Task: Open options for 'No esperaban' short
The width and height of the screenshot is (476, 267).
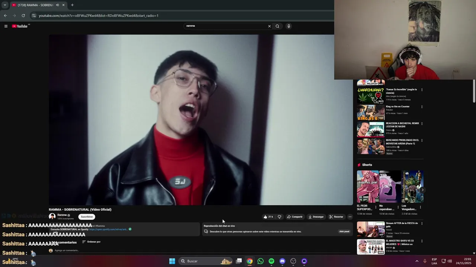Action: [398, 207]
